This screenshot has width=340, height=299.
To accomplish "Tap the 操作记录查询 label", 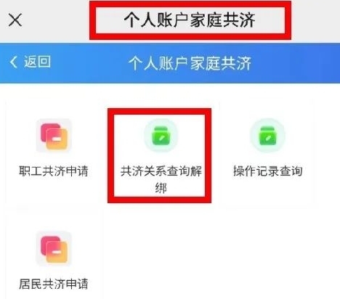I will tap(268, 171).
